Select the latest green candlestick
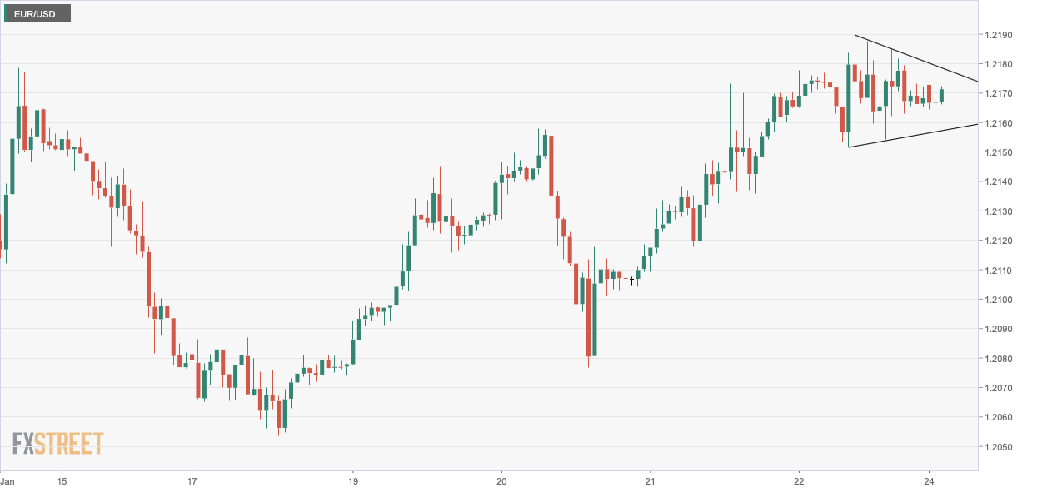The height and width of the screenshot is (492, 1037). [x=942, y=96]
